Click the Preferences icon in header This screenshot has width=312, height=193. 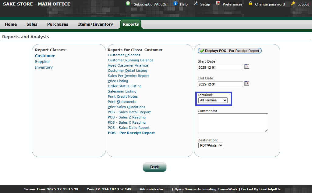click(x=218, y=4)
